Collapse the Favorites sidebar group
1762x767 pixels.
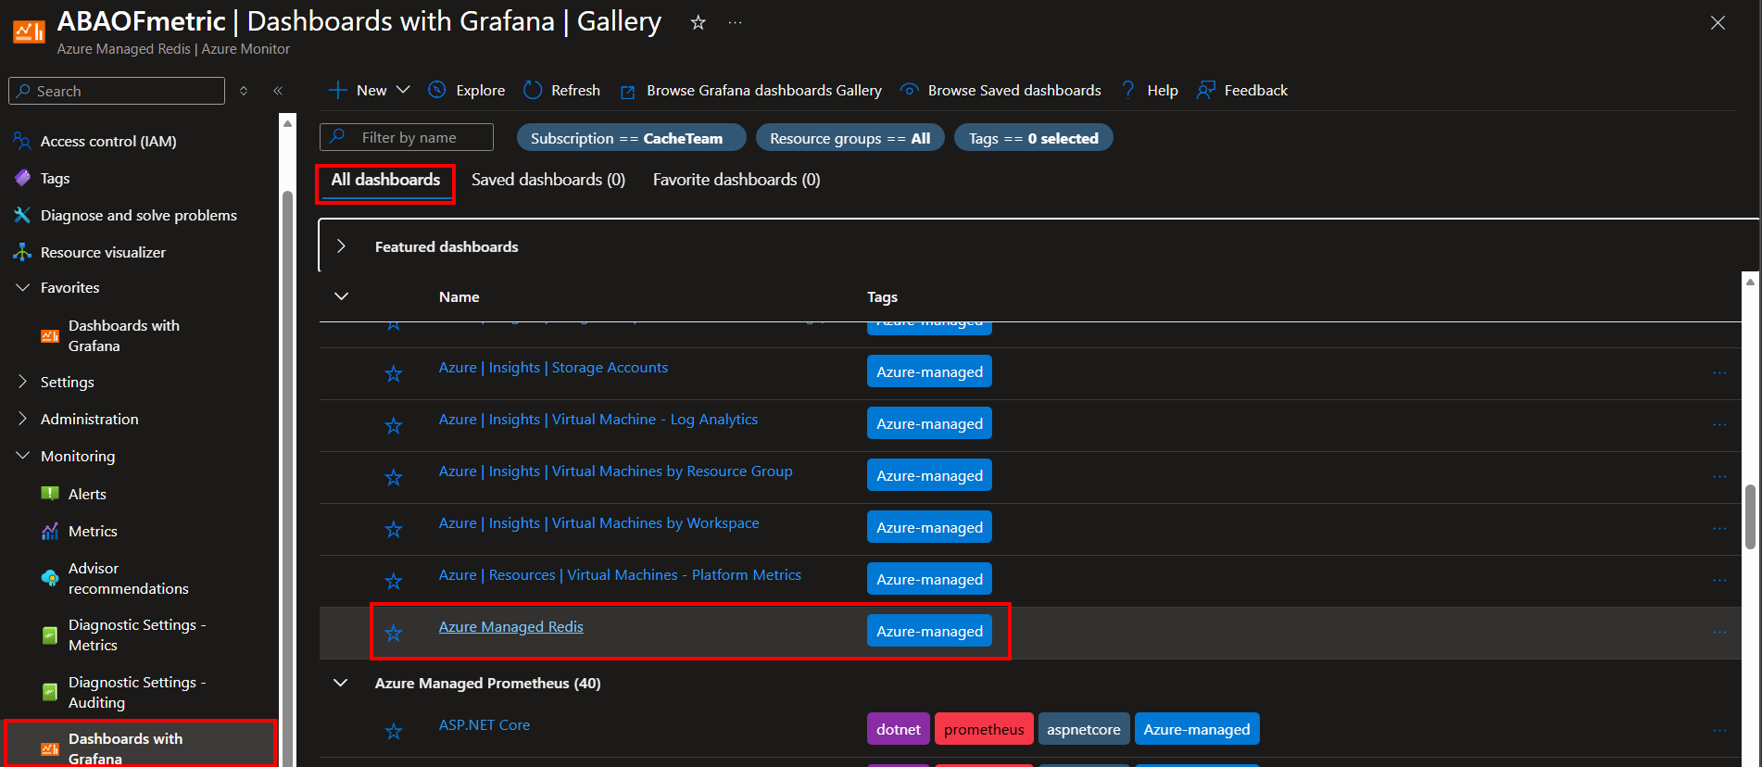click(x=23, y=287)
